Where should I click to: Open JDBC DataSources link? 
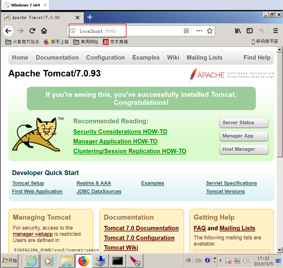99,191
